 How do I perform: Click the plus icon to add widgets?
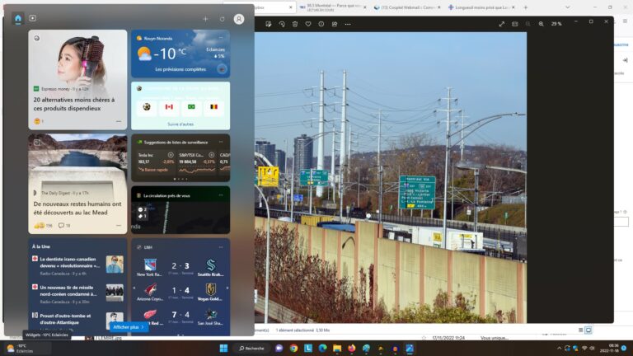click(205, 19)
